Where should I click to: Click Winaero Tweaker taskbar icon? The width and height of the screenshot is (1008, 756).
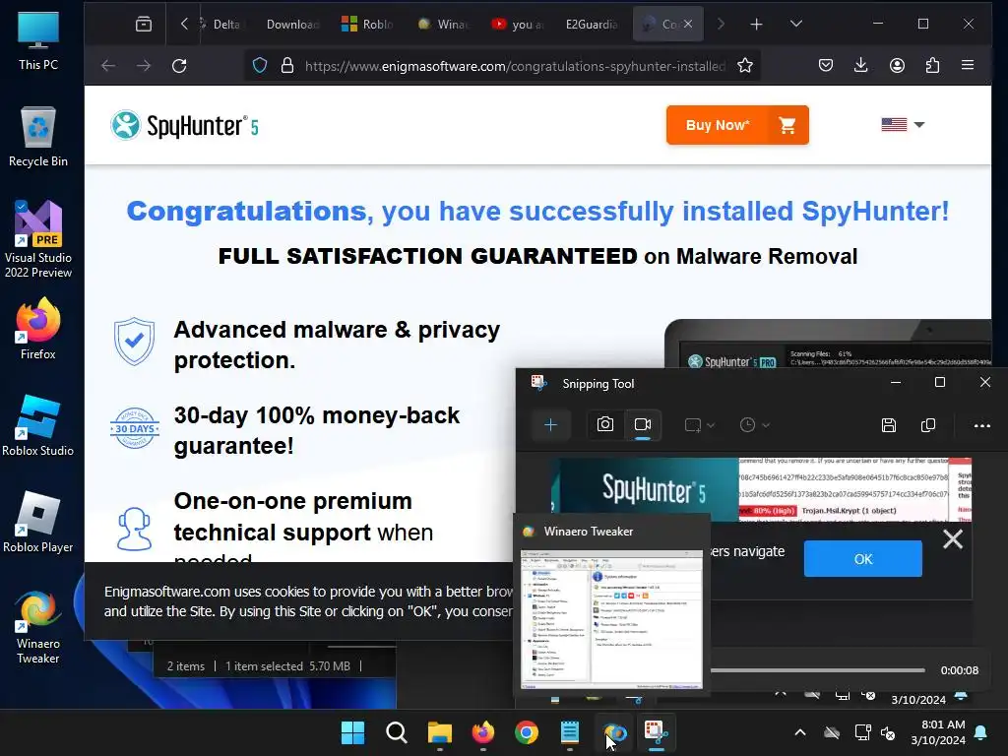pyautogui.click(x=614, y=732)
